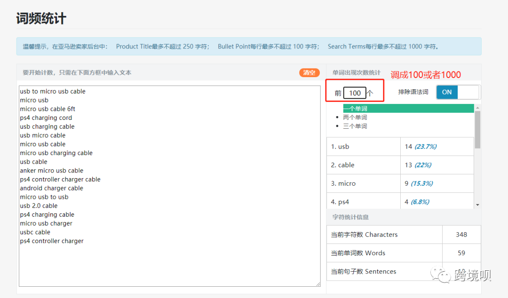508x298 pixels.
Task: Click the 当前句子数 Sentences label
Action: 364,271
